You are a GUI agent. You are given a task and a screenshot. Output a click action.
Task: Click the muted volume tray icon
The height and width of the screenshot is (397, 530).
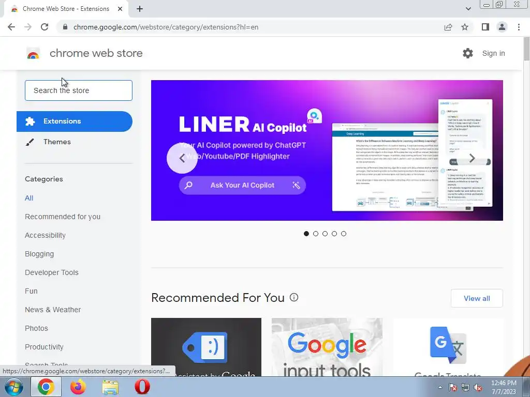(478, 387)
